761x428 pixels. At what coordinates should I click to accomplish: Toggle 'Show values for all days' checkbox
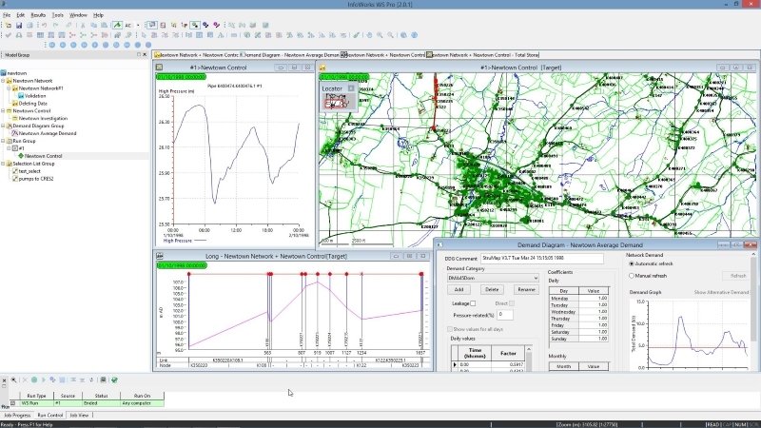point(450,329)
